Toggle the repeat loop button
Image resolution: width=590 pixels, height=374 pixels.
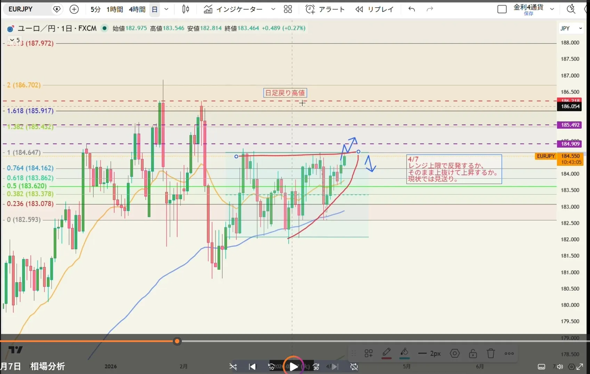354,367
